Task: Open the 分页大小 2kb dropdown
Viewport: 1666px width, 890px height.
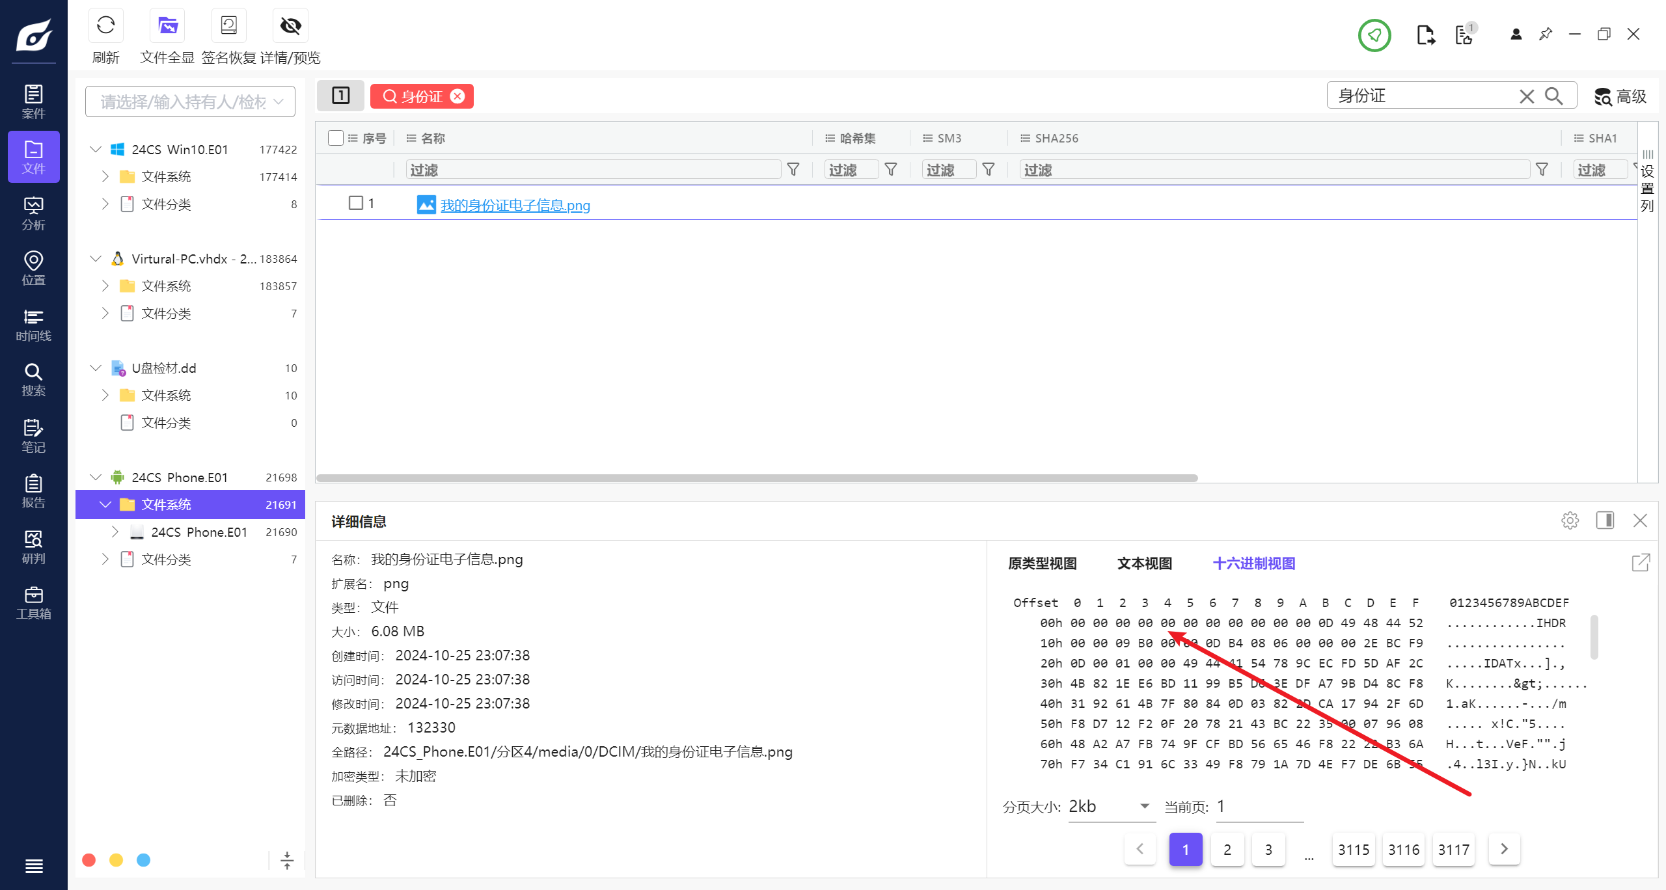Action: 1111,807
